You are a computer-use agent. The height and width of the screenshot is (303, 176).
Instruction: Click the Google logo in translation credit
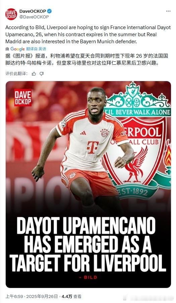click(x=17, y=49)
